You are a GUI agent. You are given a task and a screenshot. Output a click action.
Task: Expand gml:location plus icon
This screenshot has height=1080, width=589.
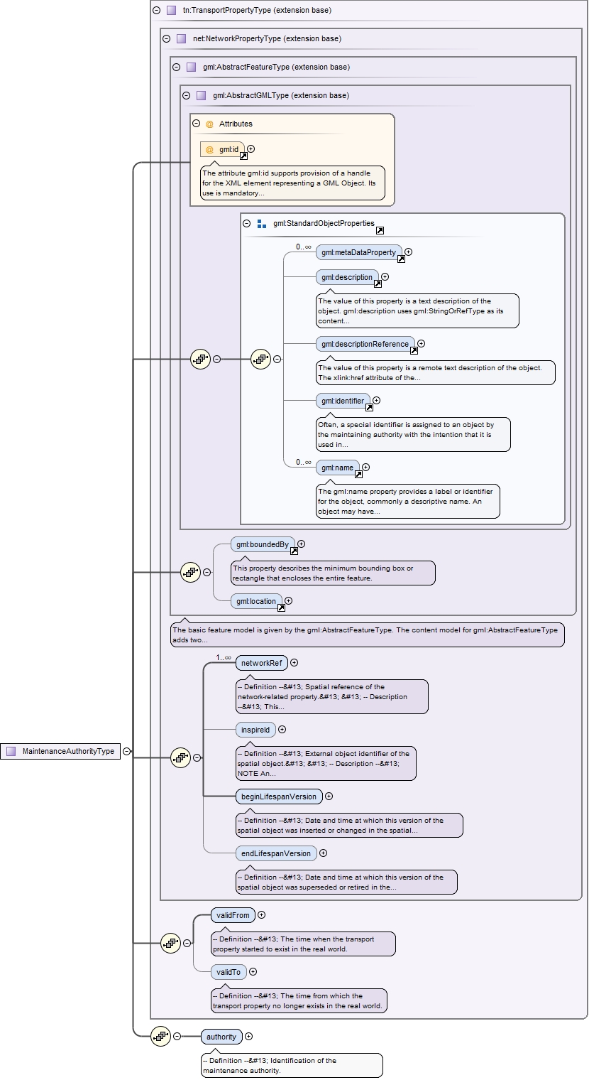click(289, 601)
